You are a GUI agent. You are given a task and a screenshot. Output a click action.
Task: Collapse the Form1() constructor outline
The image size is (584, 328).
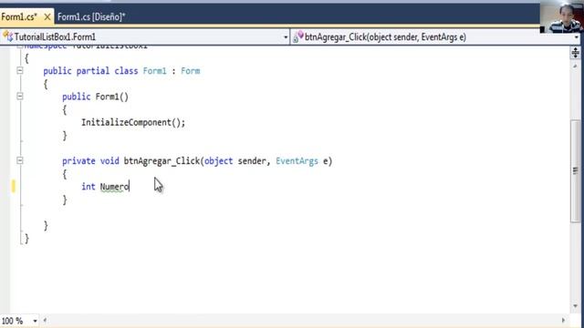[20, 97]
